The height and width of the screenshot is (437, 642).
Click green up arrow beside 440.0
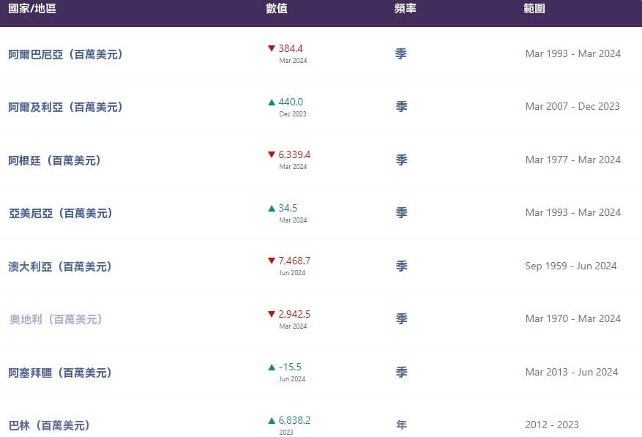(271, 102)
